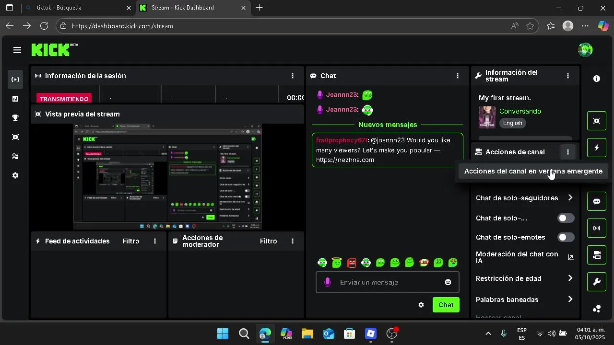Insert the heart-eyes crying green emote
The height and width of the screenshot is (345, 614).
click(453, 263)
